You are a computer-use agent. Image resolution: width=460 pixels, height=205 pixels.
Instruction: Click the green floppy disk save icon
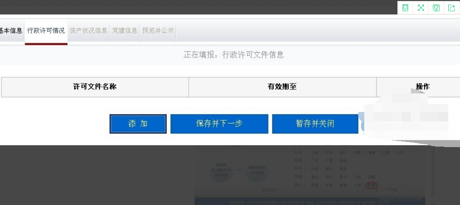pyautogui.click(x=436, y=8)
